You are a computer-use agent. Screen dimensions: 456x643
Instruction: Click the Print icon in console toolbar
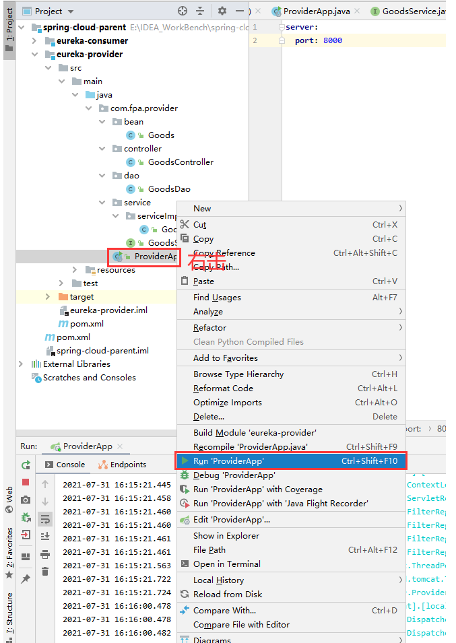tap(45, 554)
